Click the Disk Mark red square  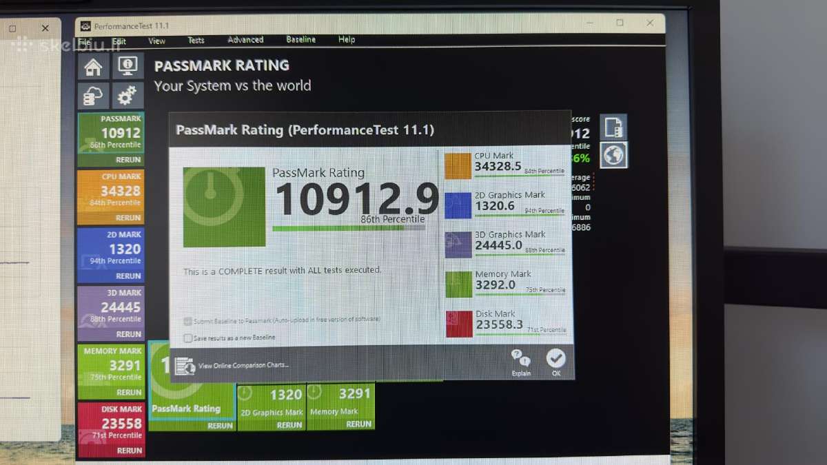point(460,324)
